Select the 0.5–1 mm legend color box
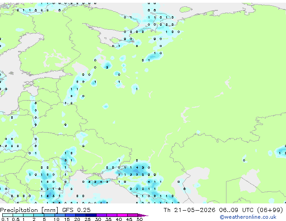 click(x=18, y=215)
